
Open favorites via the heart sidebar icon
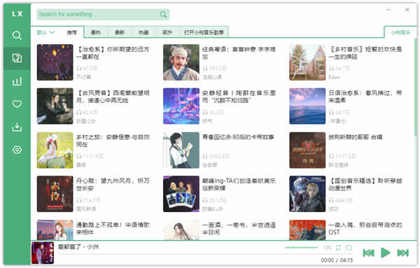(17, 104)
